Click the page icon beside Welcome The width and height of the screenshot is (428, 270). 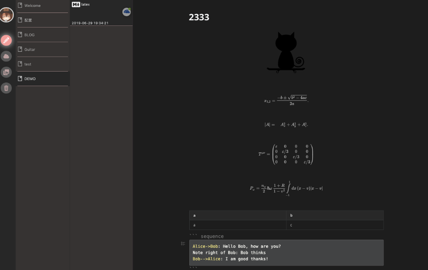(x=20, y=5)
